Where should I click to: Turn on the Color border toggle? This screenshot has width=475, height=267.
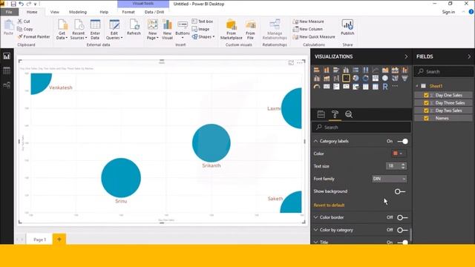pyautogui.click(x=402, y=217)
